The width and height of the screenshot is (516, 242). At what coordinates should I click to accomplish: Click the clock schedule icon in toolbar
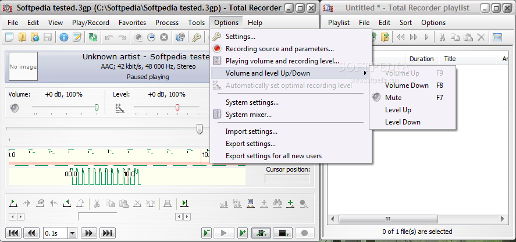coord(151,38)
